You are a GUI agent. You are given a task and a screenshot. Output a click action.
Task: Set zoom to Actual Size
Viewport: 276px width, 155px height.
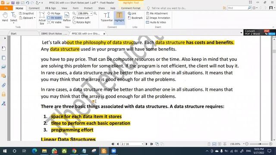pos(42,18)
